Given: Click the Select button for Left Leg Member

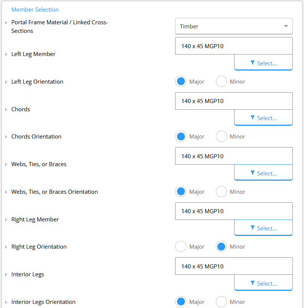Looking at the screenshot, I should tap(263, 62).
